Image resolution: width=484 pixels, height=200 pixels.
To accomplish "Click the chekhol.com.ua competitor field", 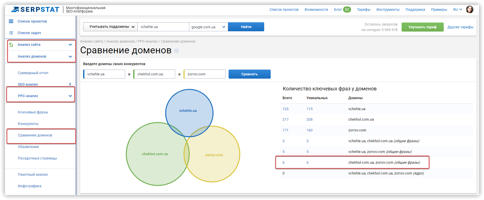I will (x=155, y=74).
